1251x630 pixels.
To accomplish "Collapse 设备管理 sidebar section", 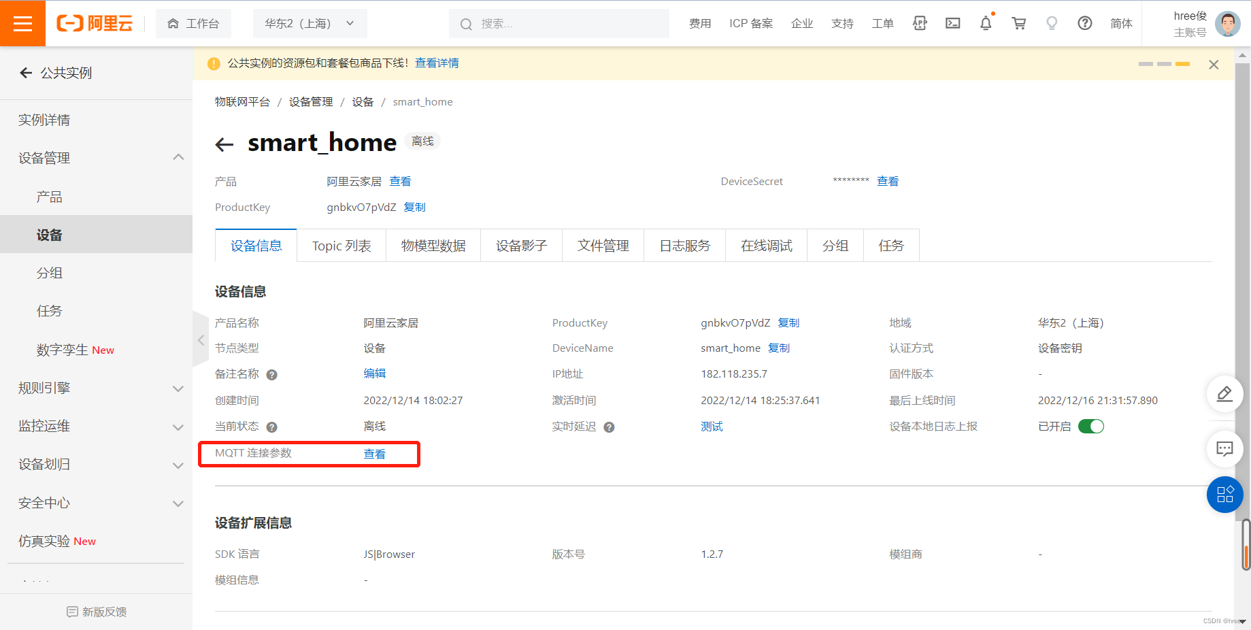I will tap(178, 157).
